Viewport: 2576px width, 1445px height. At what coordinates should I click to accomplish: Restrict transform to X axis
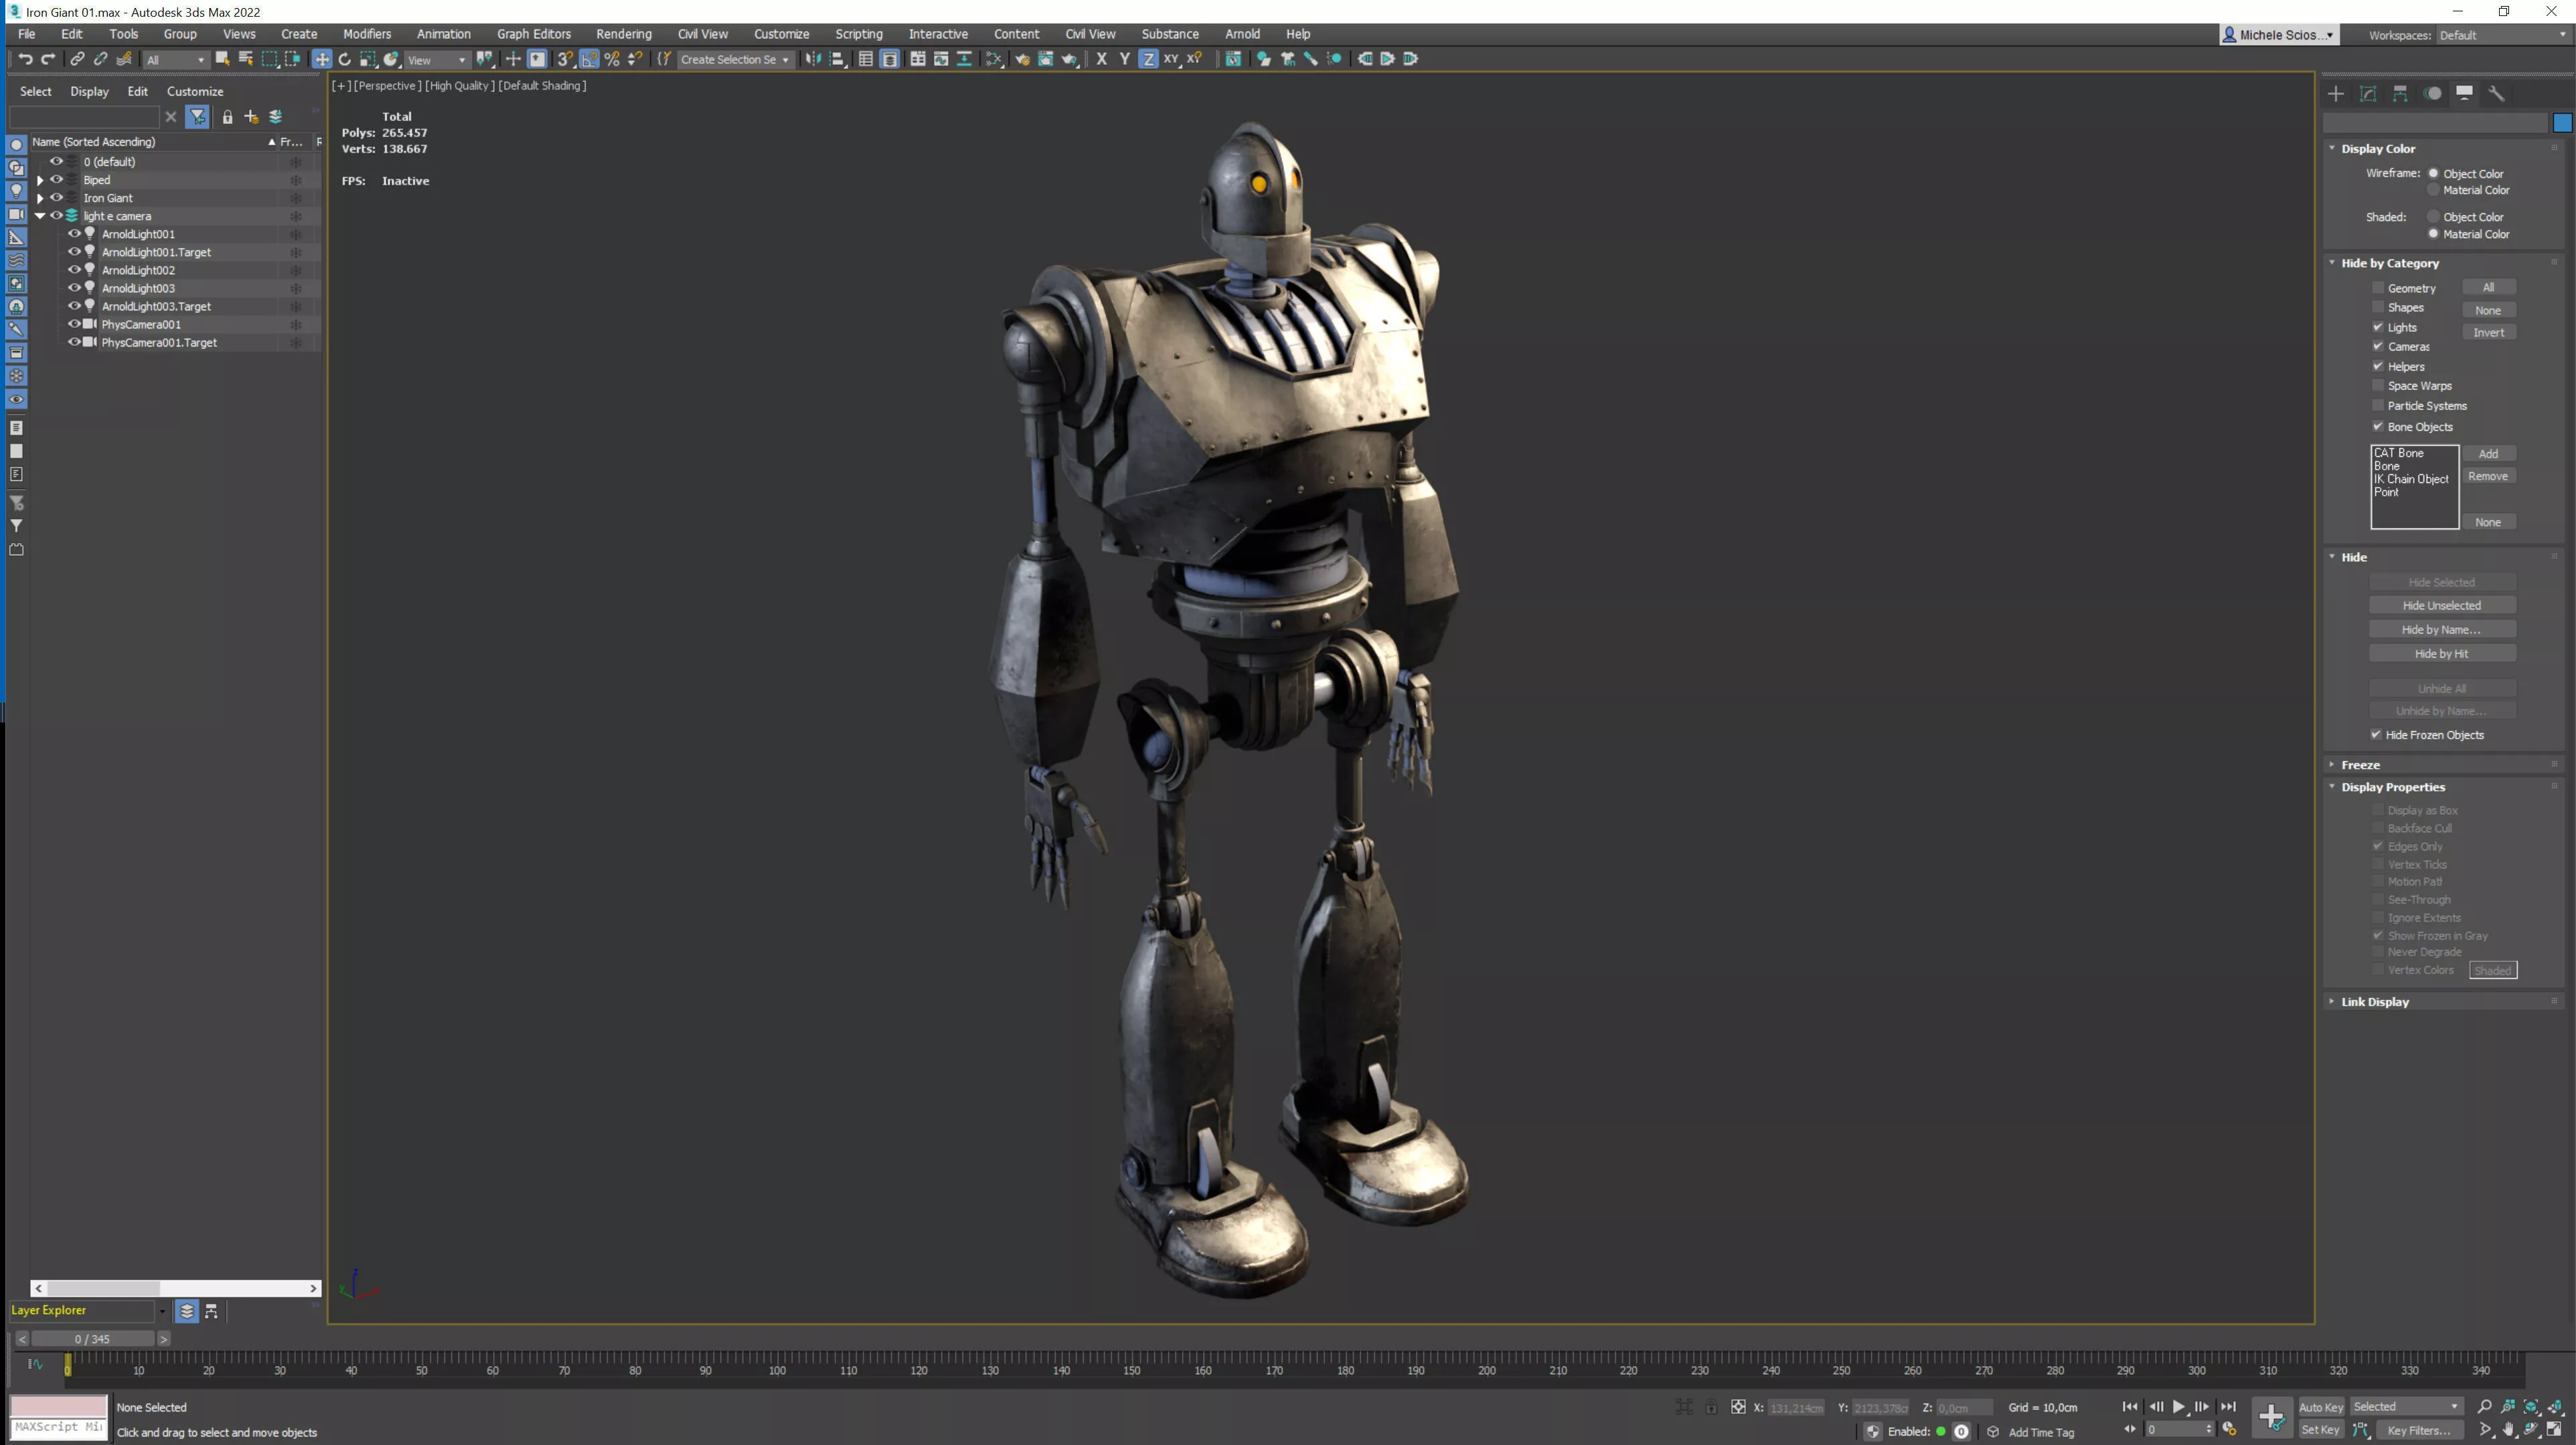(x=1101, y=59)
